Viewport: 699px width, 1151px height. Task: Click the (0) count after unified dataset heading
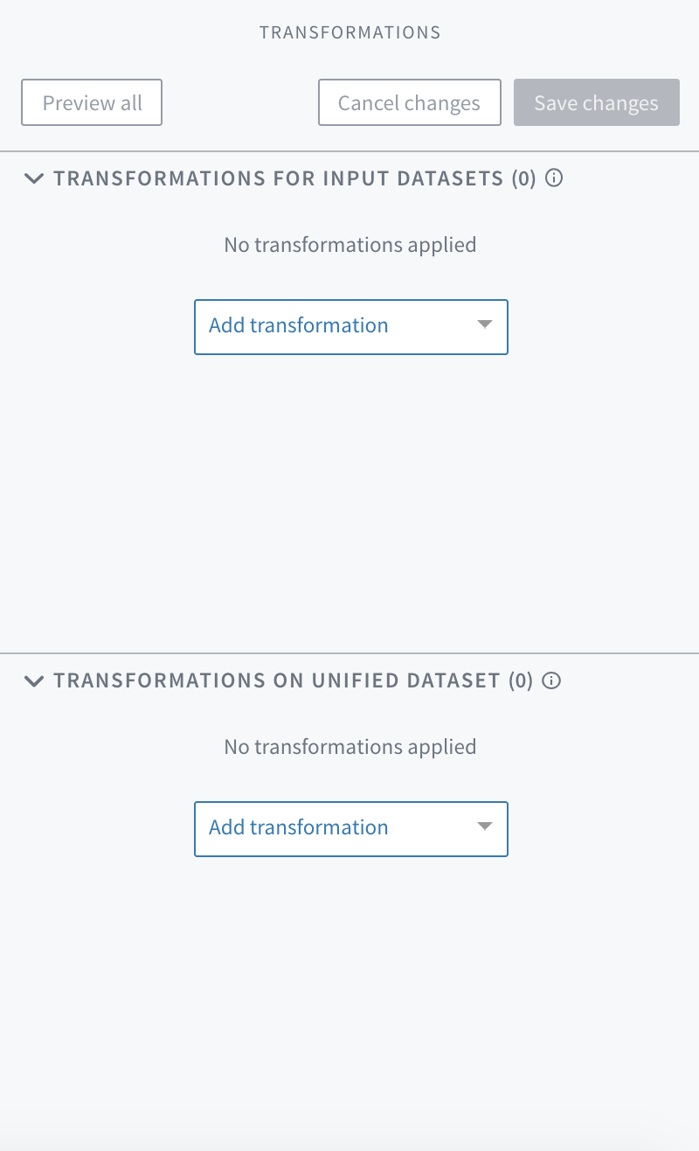[x=521, y=680]
